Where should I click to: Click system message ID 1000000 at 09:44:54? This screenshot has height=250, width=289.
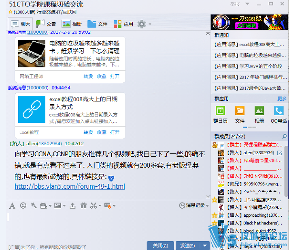(37, 88)
